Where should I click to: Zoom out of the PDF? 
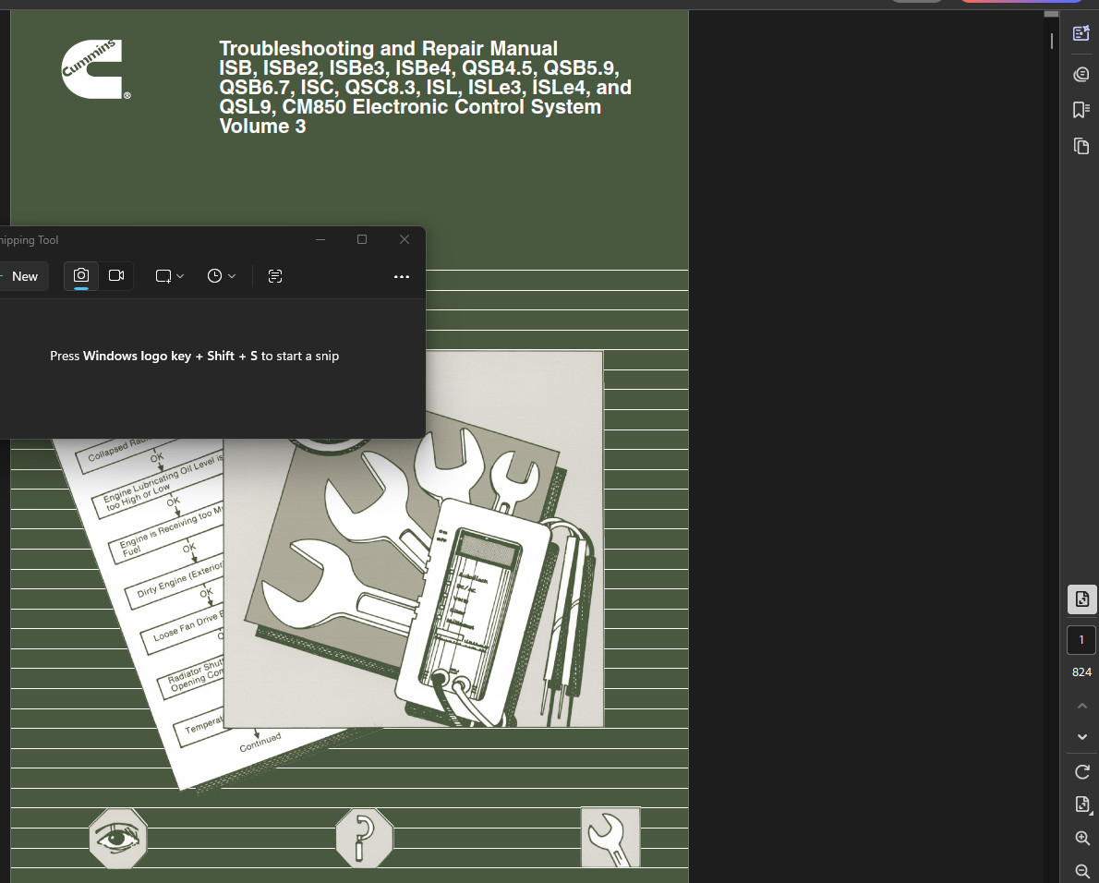click(1081, 870)
